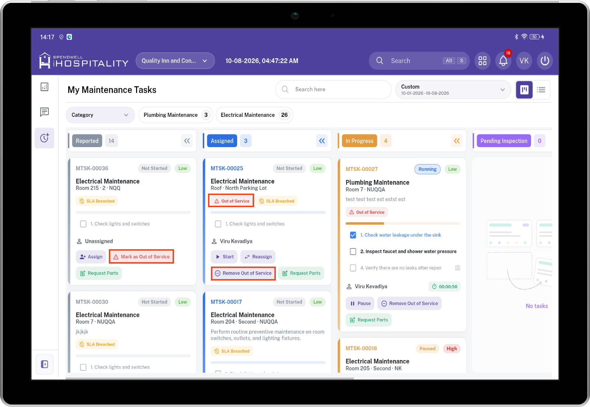Open maintenance tasks clock sidebar icon
The height and width of the screenshot is (407, 590).
(x=45, y=138)
